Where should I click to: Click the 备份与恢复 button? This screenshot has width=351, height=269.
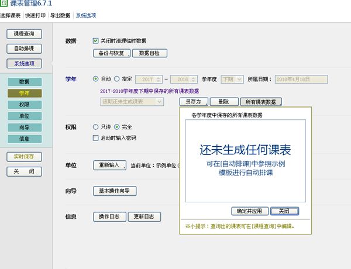[110, 53]
